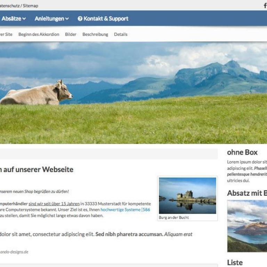Screen dimensions: 267x267
Task: Open the Burg an der Bucht thumbnail
Action: [187, 196]
